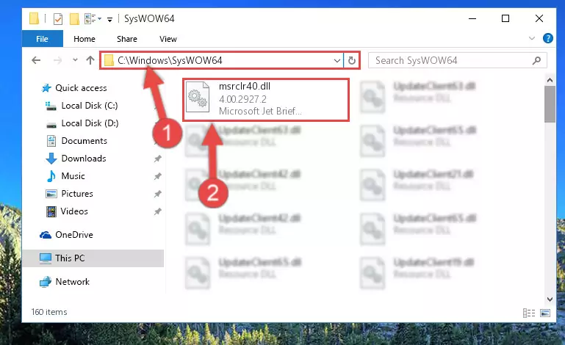The image size is (565, 345).
Task: Click the pin icon next to Videos
Action: 157,211
